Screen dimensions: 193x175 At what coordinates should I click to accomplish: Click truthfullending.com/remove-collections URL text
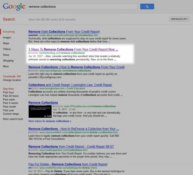62,53
